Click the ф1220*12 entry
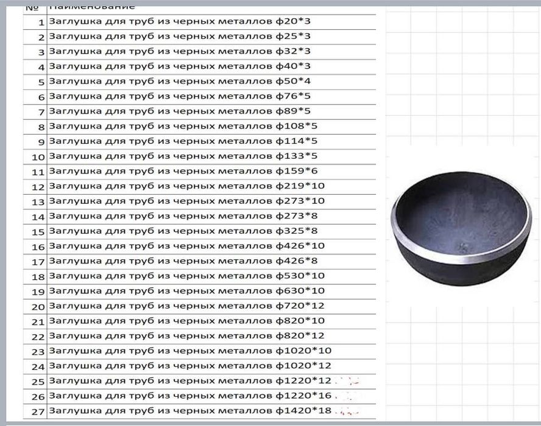 [x=211, y=382]
